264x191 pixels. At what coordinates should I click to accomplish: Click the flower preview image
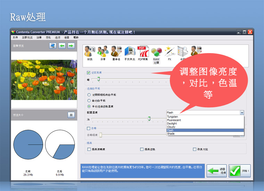coord(44,80)
